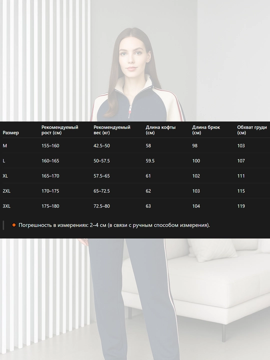Select size XL row label

pos(5,176)
